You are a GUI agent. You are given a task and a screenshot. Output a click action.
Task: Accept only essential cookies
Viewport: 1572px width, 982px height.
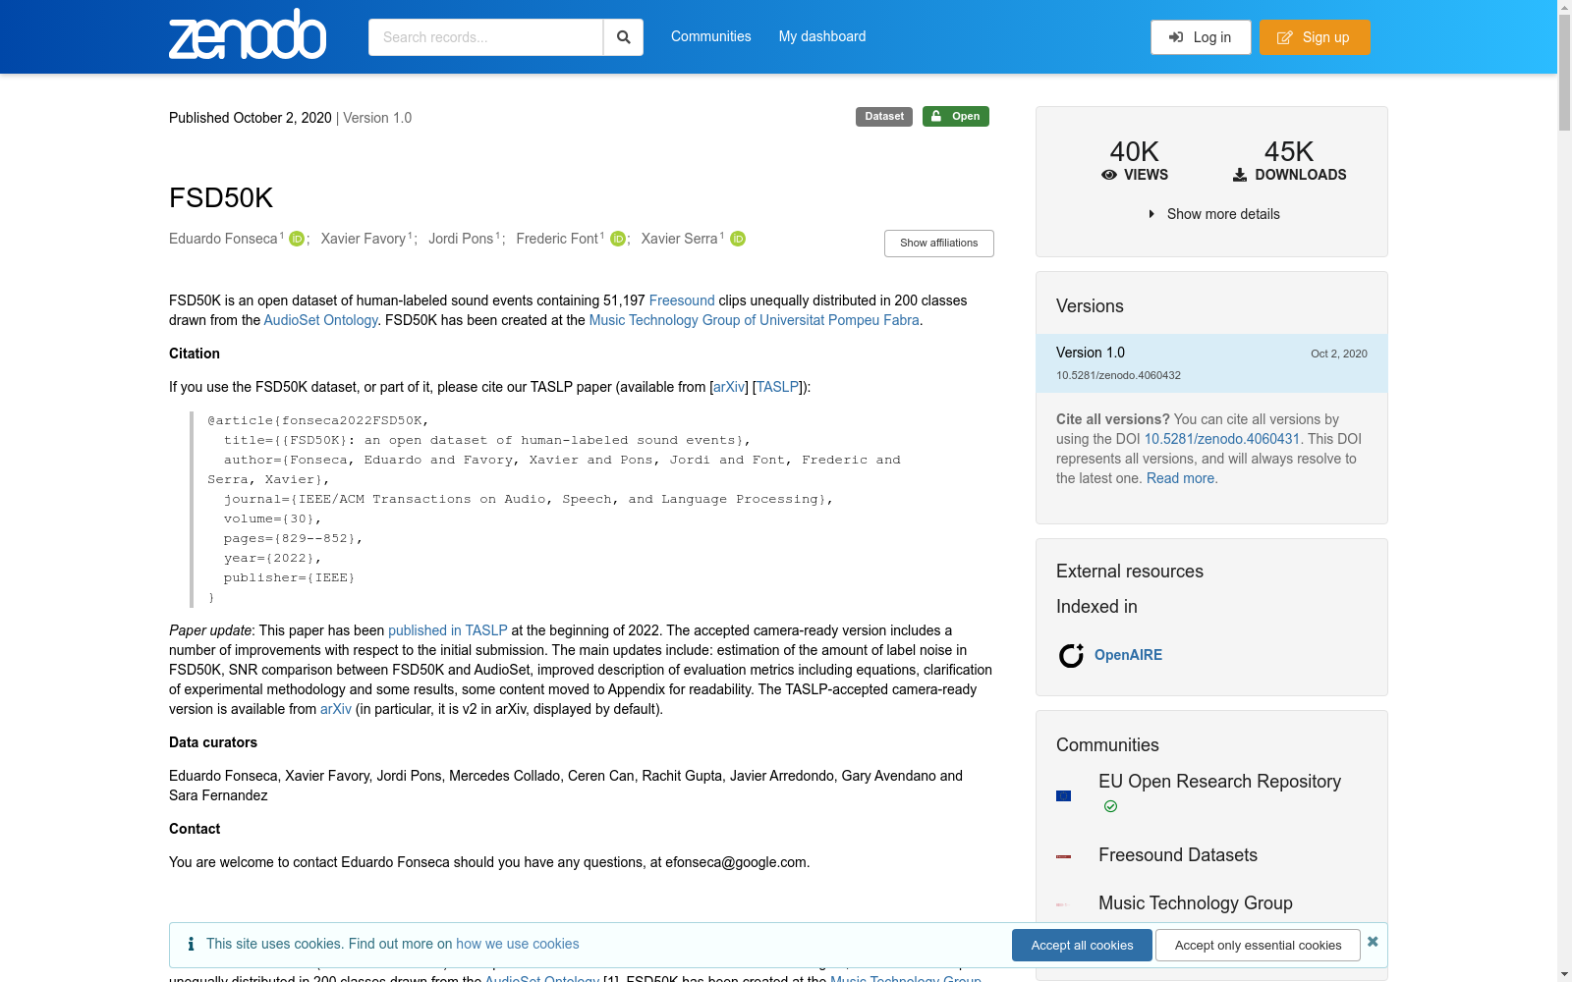click(x=1258, y=946)
